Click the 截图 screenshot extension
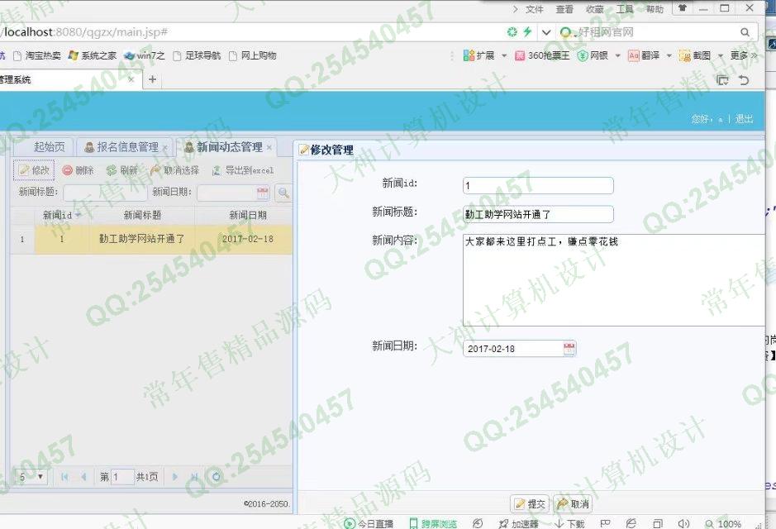This screenshot has width=776, height=529. point(695,55)
